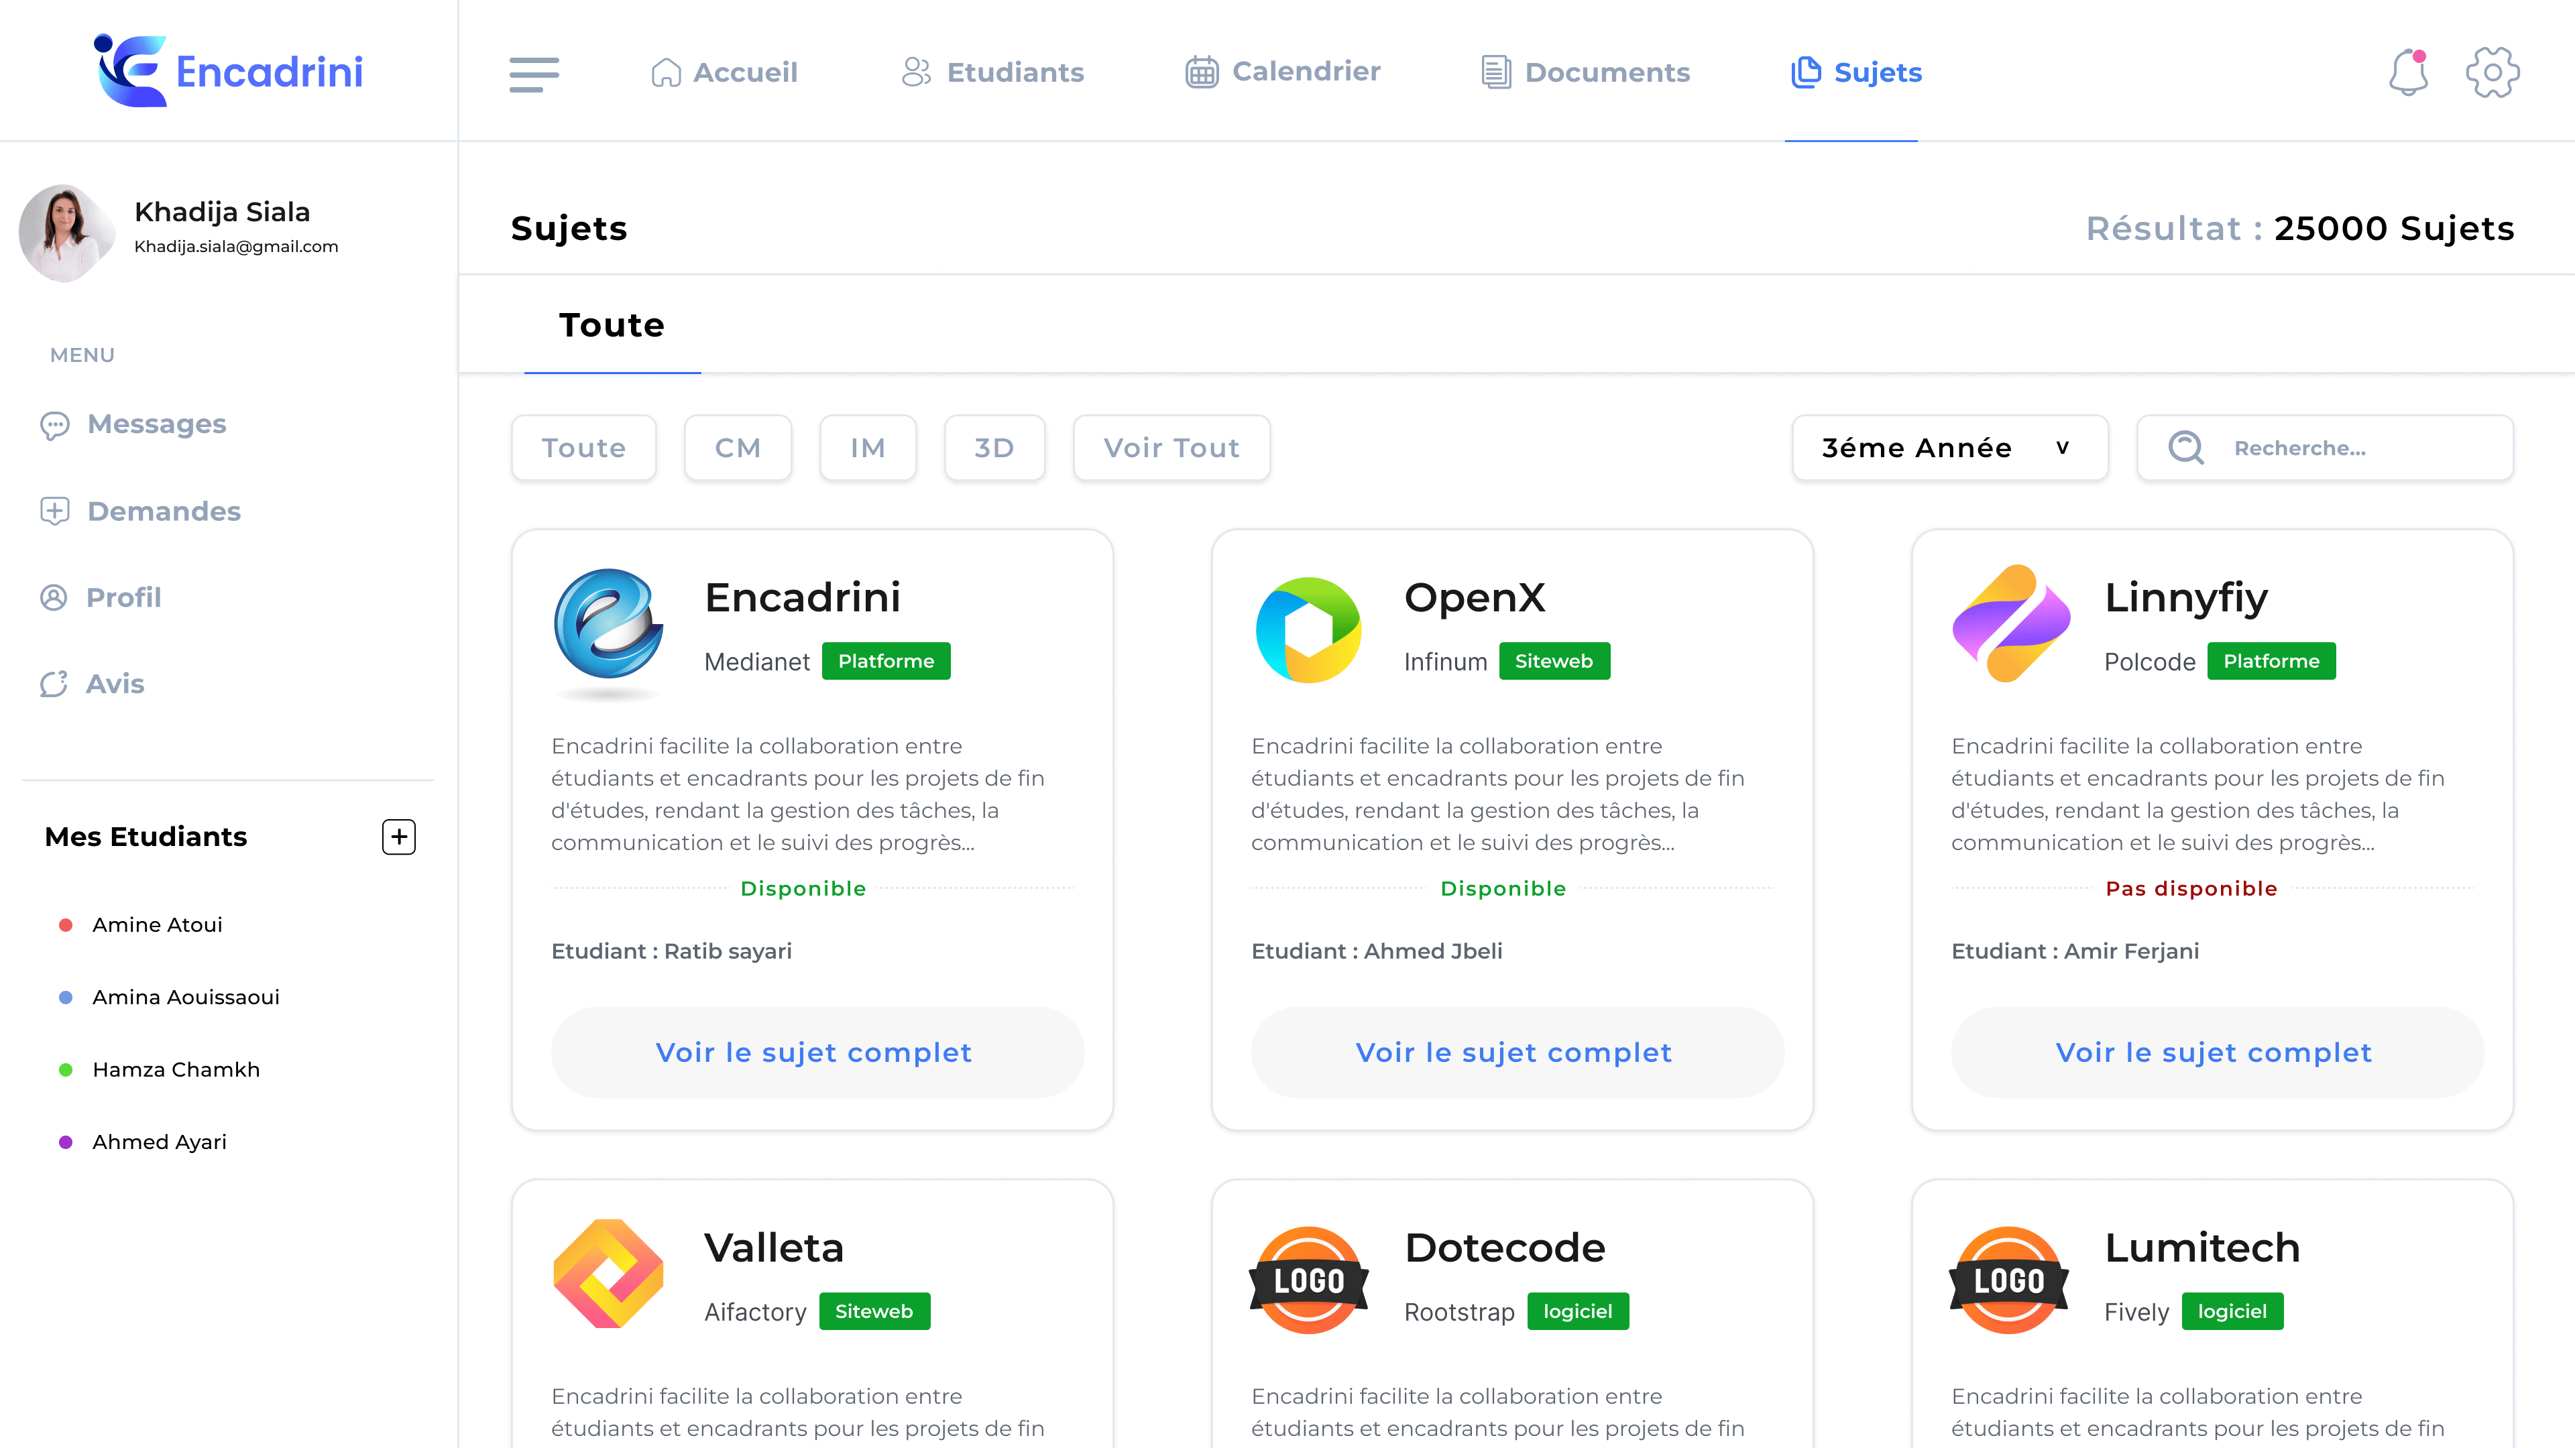Click the Avis feedback icon
Viewport: 2575px width, 1448px height.
point(53,684)
